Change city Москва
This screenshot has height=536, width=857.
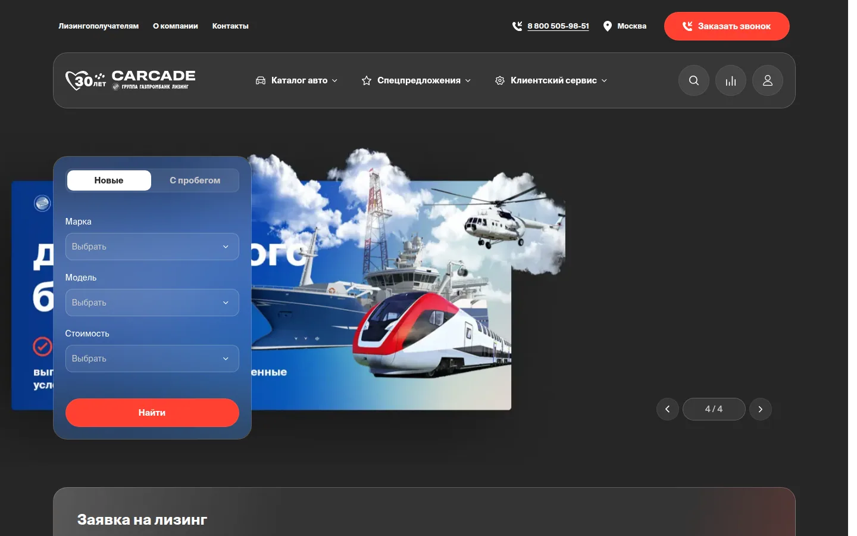tap(631, 26)
